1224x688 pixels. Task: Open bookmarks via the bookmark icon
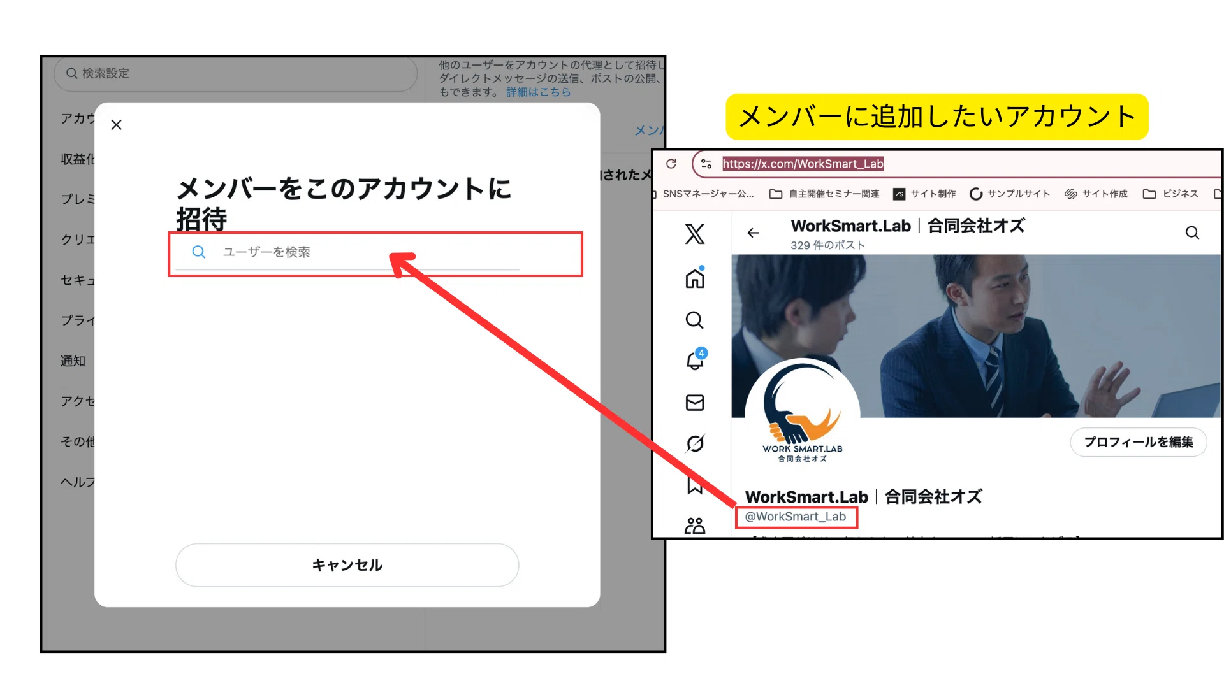pyautogui.click(x=695, y=485)
